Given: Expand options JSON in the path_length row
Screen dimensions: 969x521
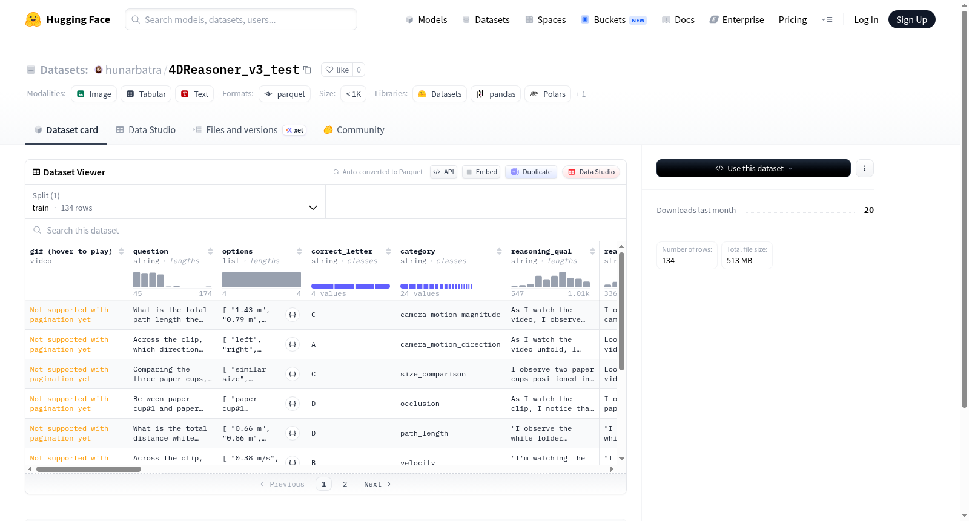Looking at the screenshot, I should (x=293, y=433).
